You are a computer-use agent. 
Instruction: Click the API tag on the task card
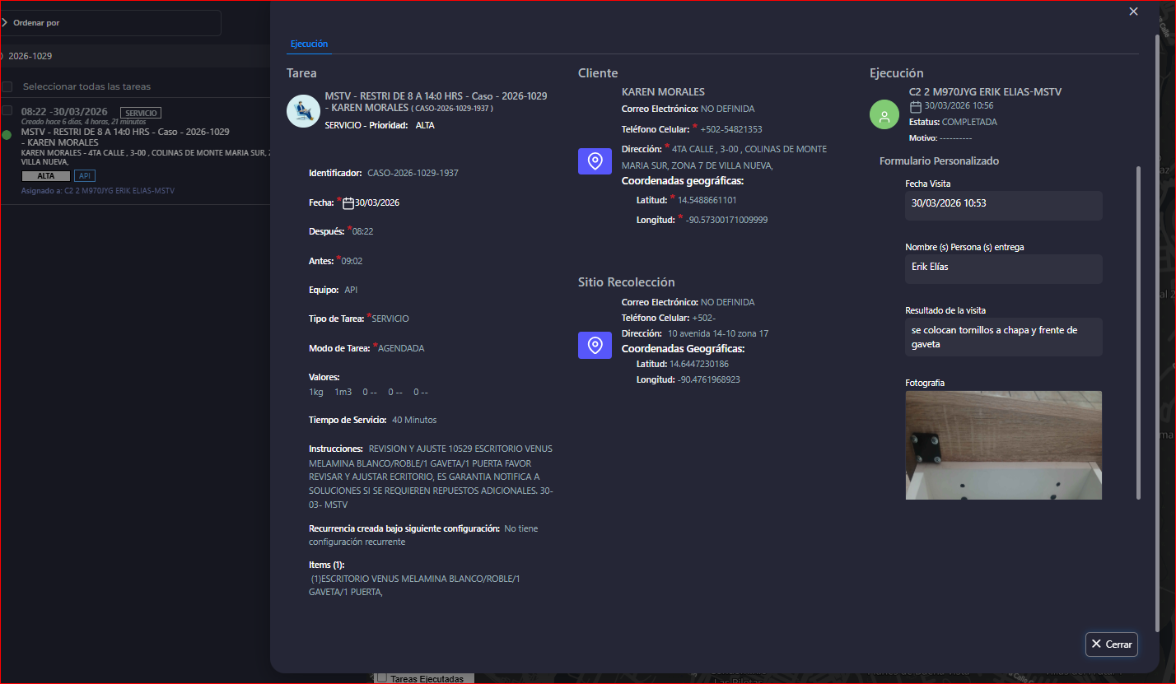pos(85,176)
